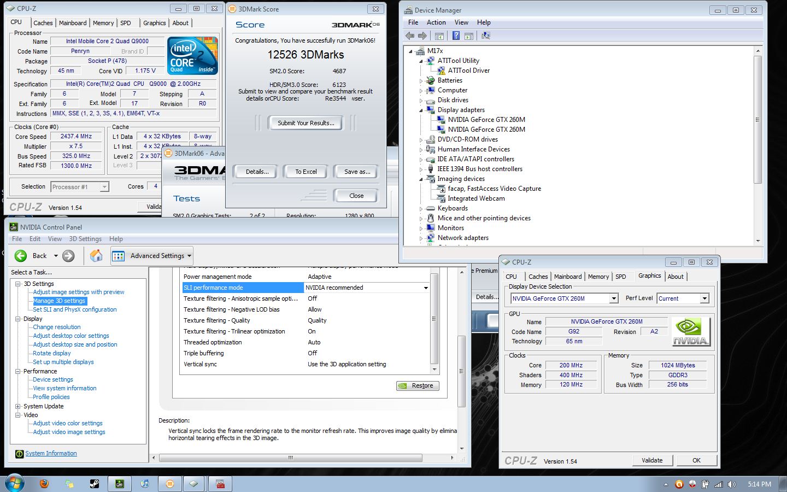The width and height of the screenshot is (787, 492).
Task: Open the Back history dropdown arrow in NVIDIA panel
Action: 55,255
